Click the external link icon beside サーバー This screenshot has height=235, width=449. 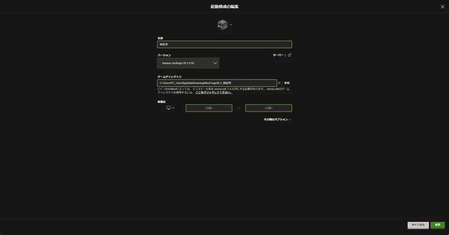coord(289,55)
